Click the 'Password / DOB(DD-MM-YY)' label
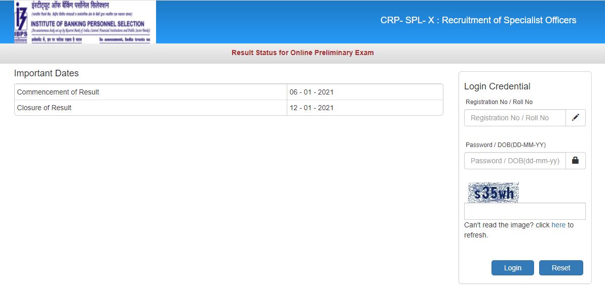 coord(506,145)
